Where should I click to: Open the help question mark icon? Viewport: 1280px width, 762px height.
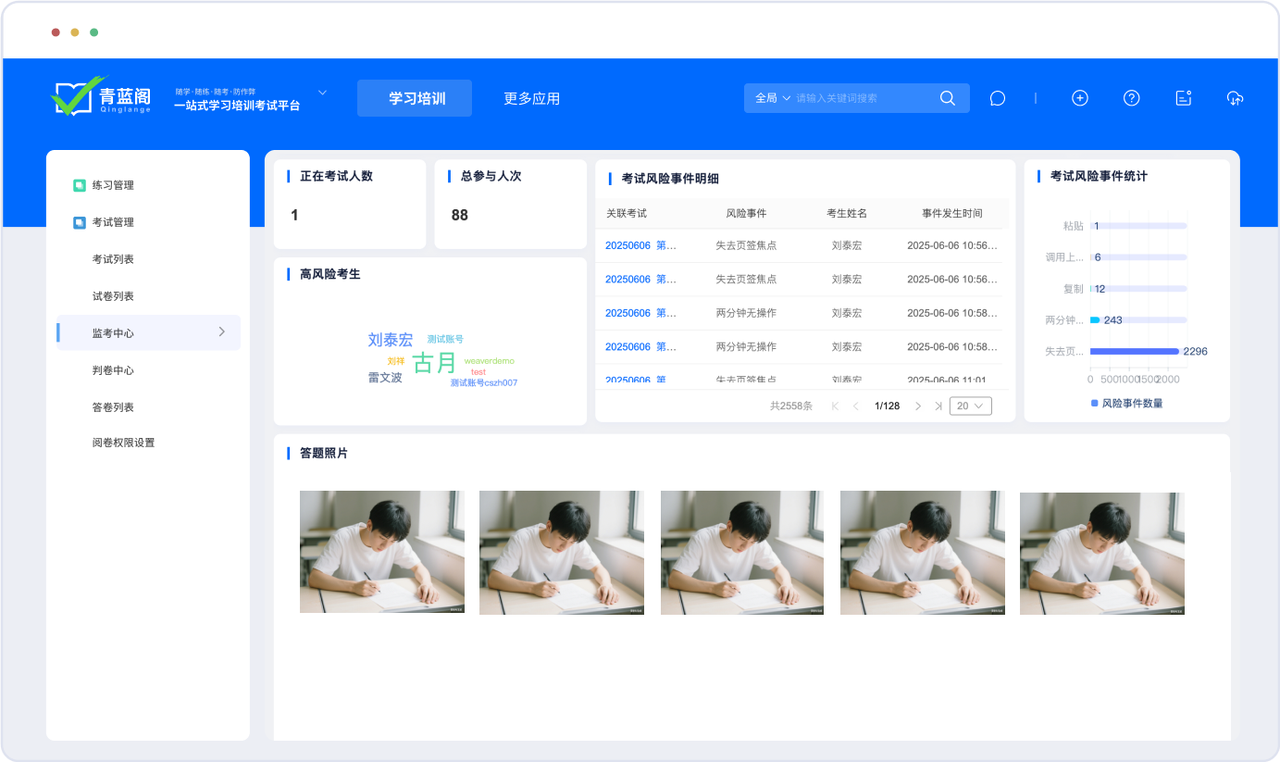[1131, 98]
